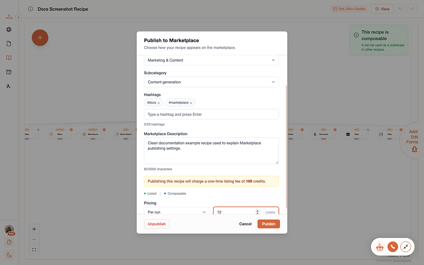
Task: Click the redo arrow button
Action: click(412, 9)
